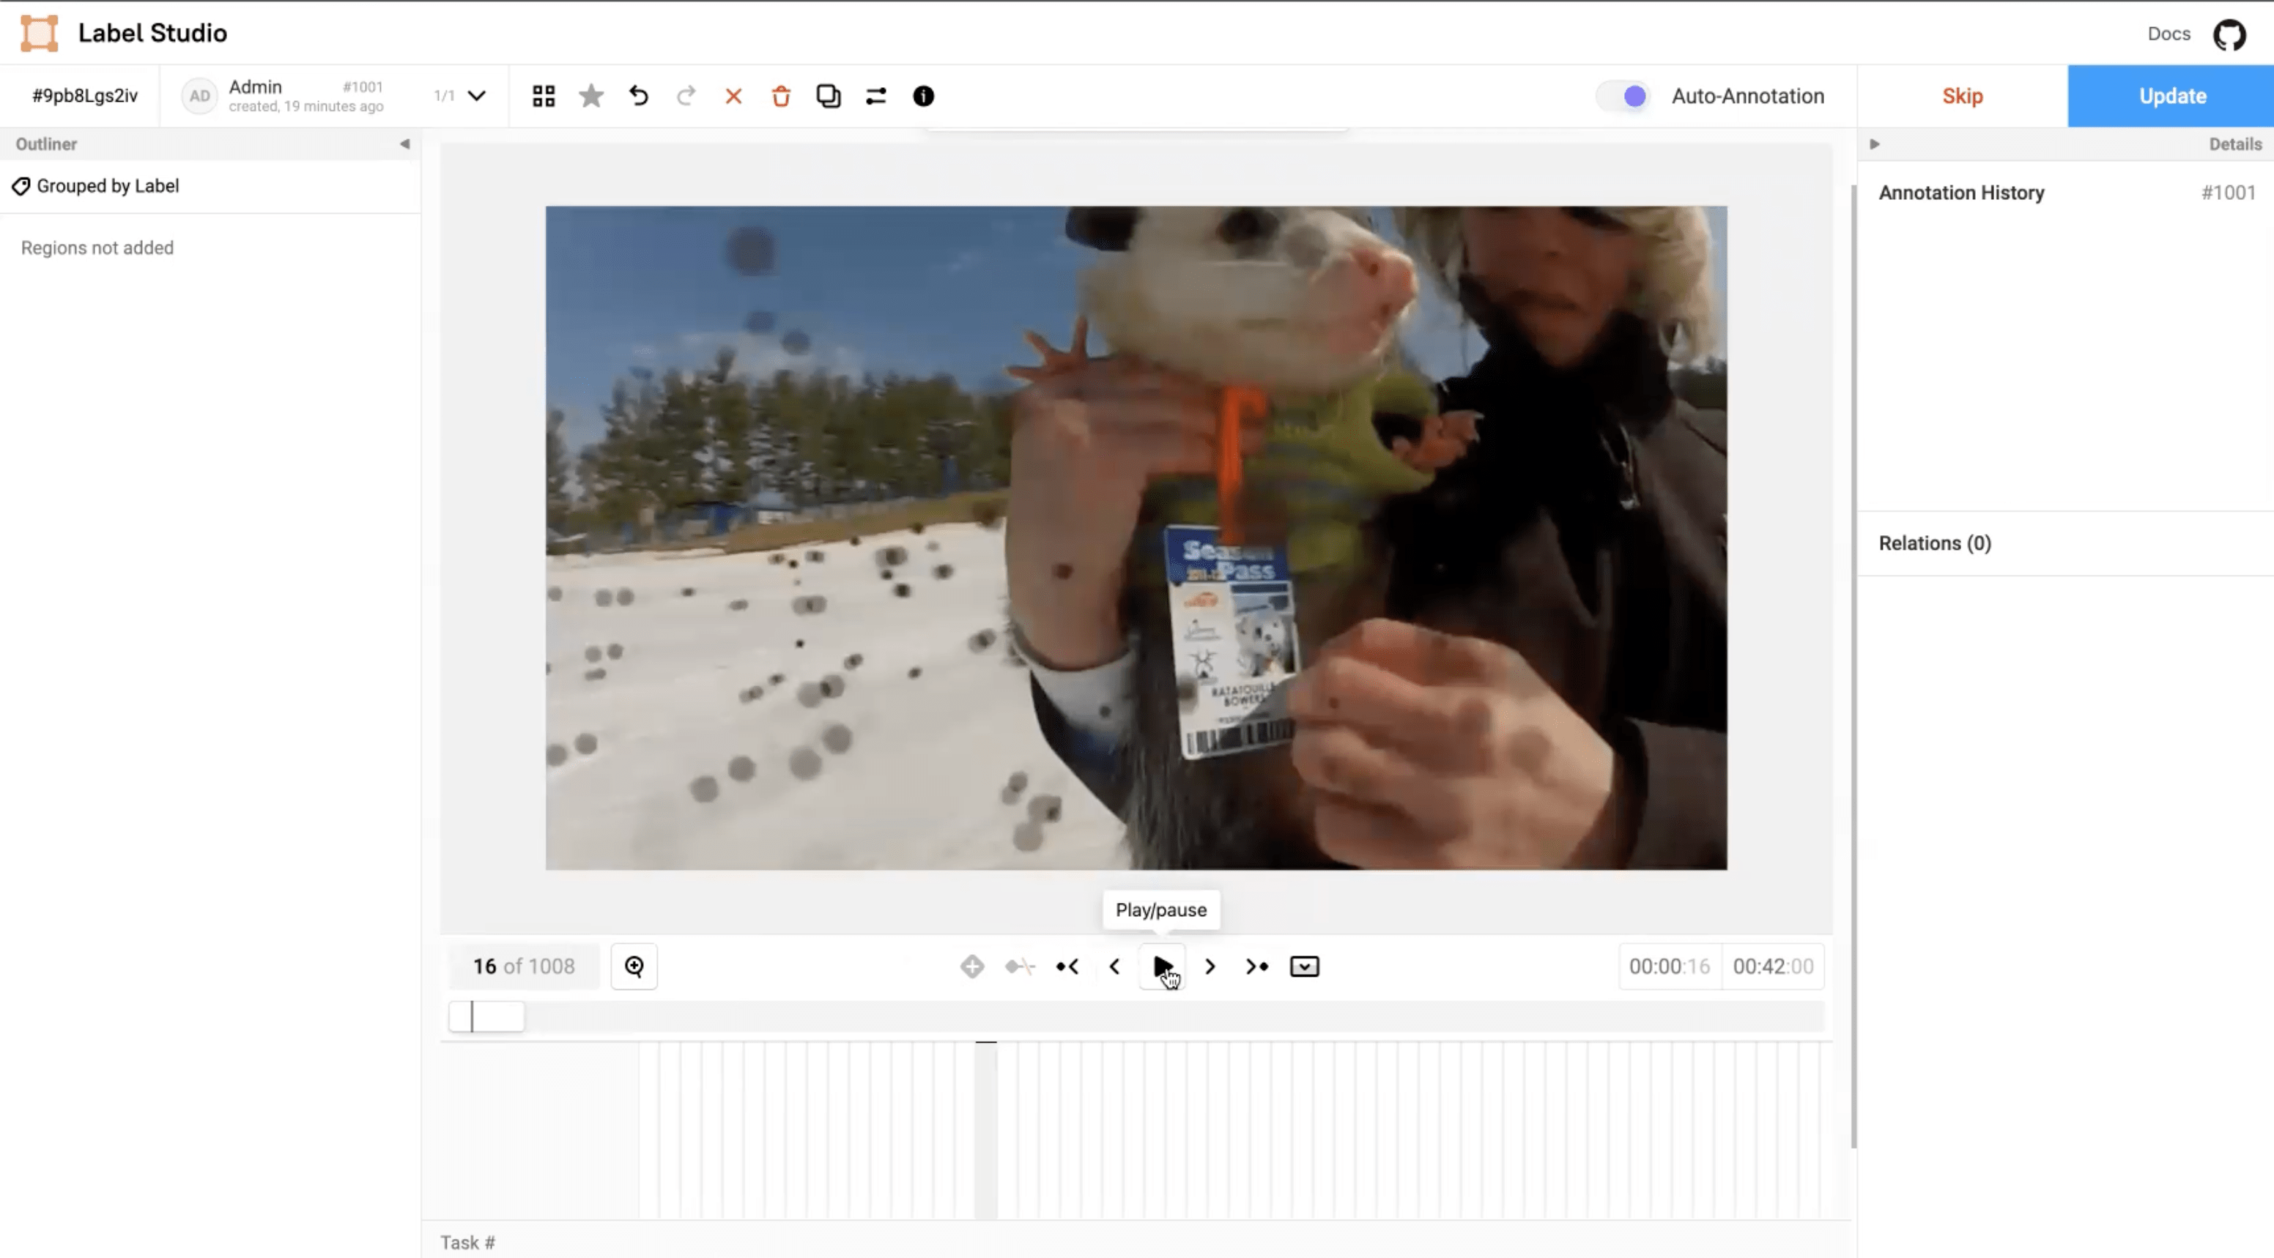Click the timeline seek bar handle
Screen dimensions: 2274x1258
tap(486, 1016)
